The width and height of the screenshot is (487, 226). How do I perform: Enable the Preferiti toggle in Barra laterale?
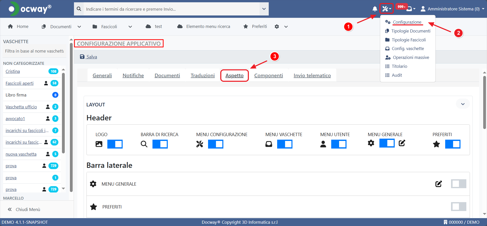click(458, 207)
